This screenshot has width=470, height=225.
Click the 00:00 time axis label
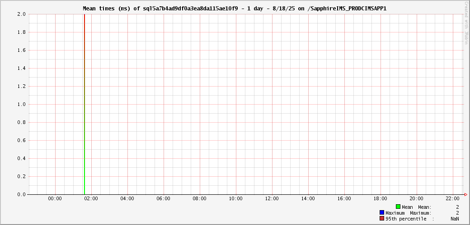click(55, 198)
